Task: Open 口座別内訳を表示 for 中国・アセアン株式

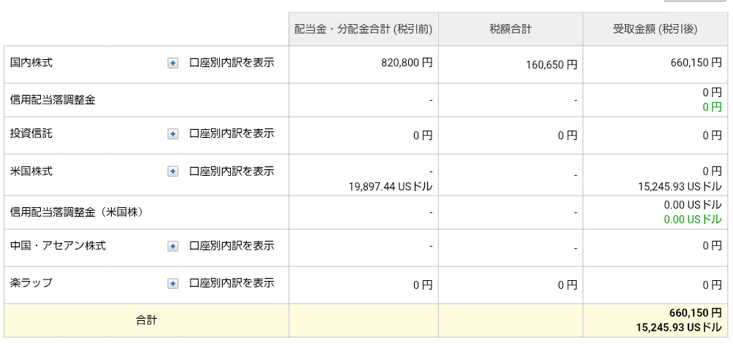Action: pyautogui.click(x=231, y=246)
